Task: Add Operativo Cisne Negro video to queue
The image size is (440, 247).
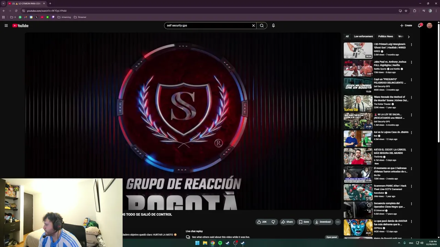Action: pos(369,211)
